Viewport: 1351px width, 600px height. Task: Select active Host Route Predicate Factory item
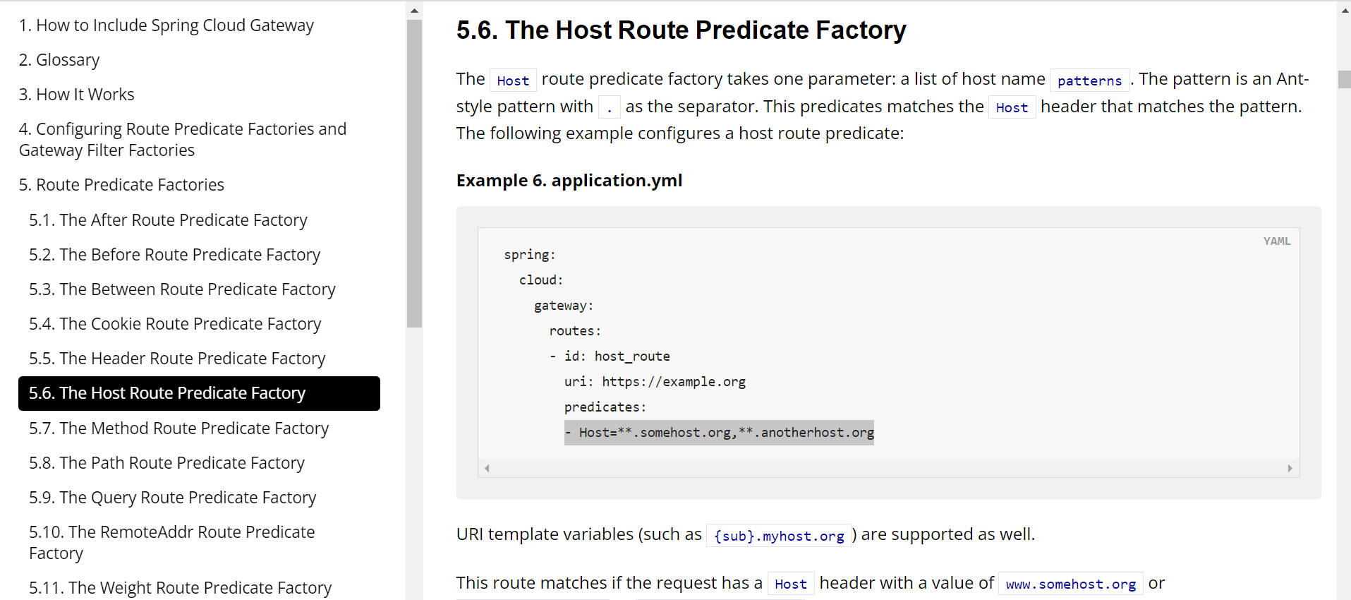(x=167, y=393)
